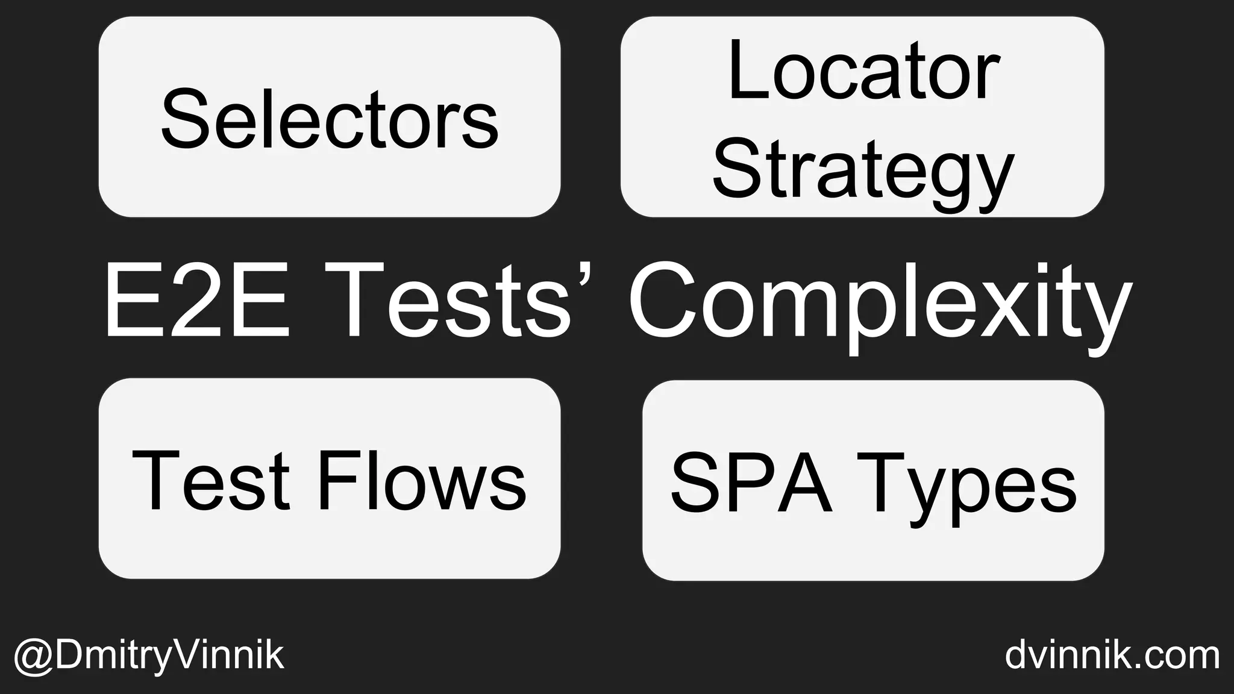Click the Selectors box
The width and height of the screenshot is (1234, 694).
[329, 117]
